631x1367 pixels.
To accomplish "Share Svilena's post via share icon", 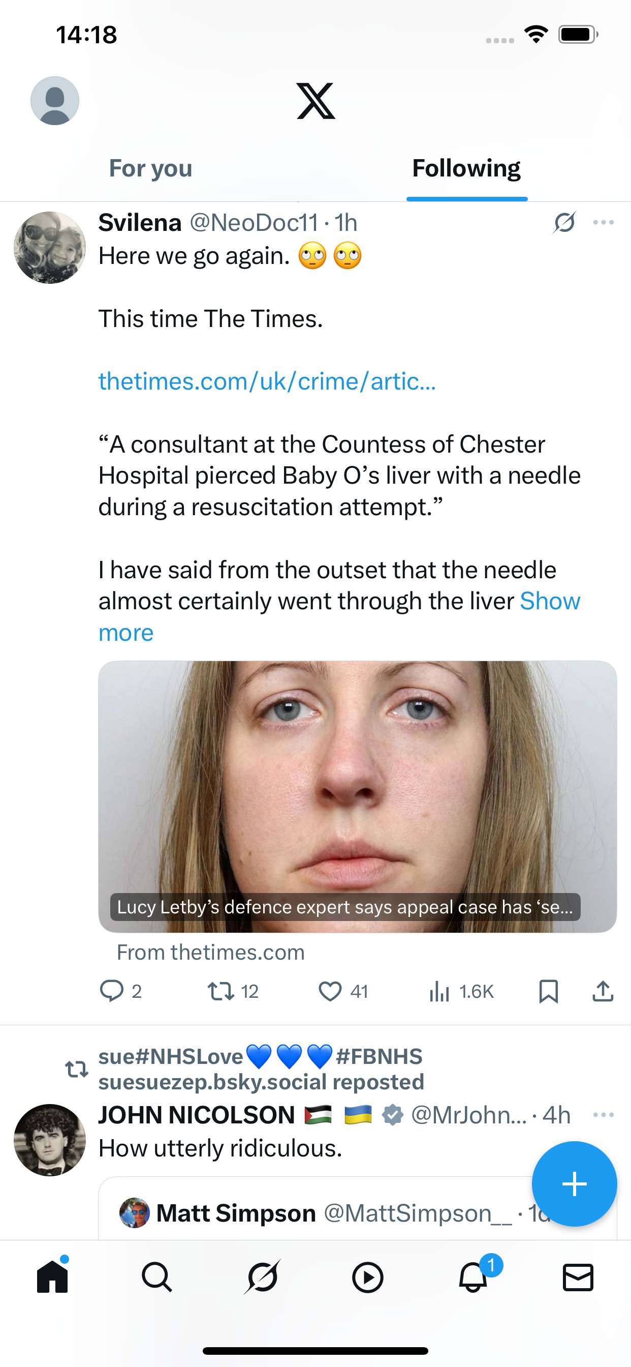I will [x=603, y=991].
